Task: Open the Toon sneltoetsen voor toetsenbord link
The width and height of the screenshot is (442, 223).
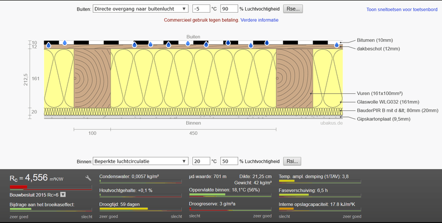Action: click(402, 9)
